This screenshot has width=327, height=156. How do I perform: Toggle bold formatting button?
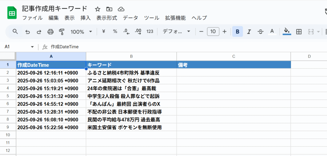click(237, 31)
